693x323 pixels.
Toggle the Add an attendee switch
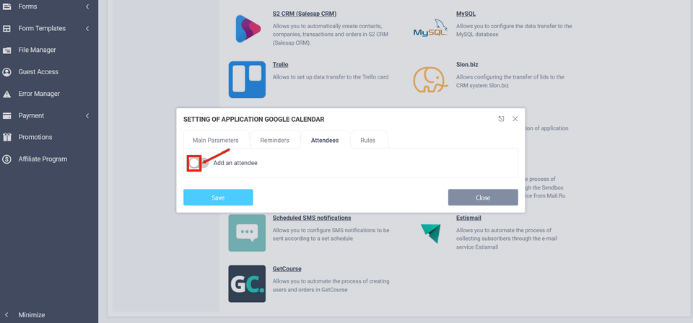pyautogui.click(x=199, y=163)
